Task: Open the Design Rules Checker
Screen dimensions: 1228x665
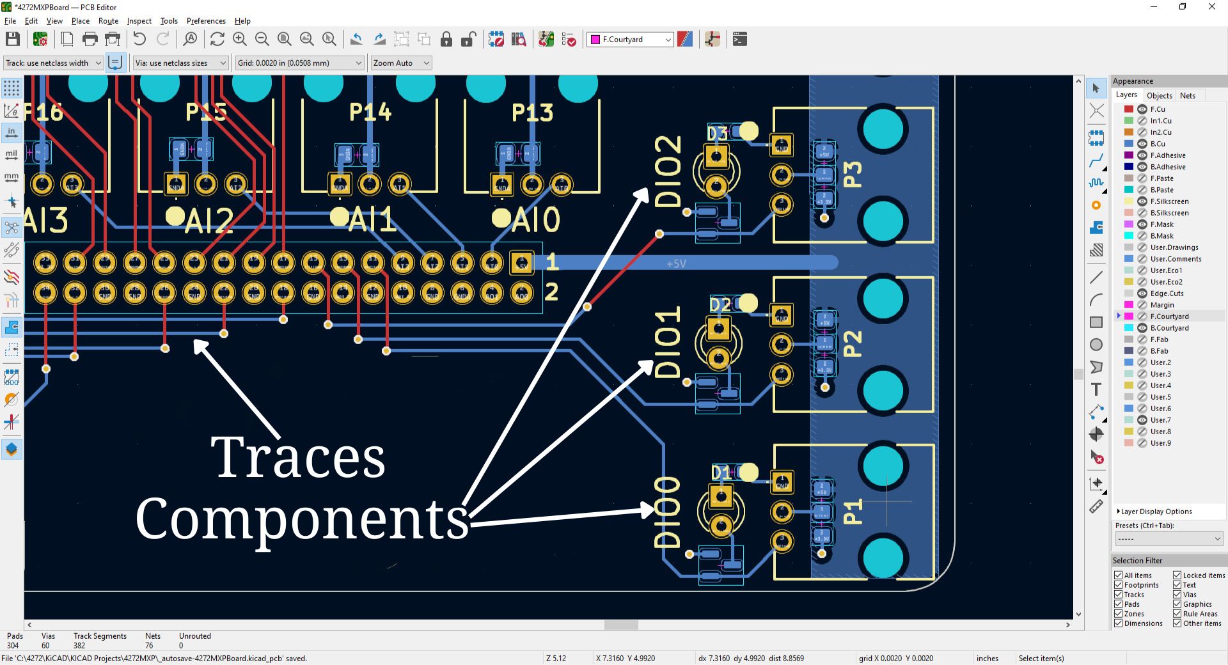Action: click(x=569, y=40)
